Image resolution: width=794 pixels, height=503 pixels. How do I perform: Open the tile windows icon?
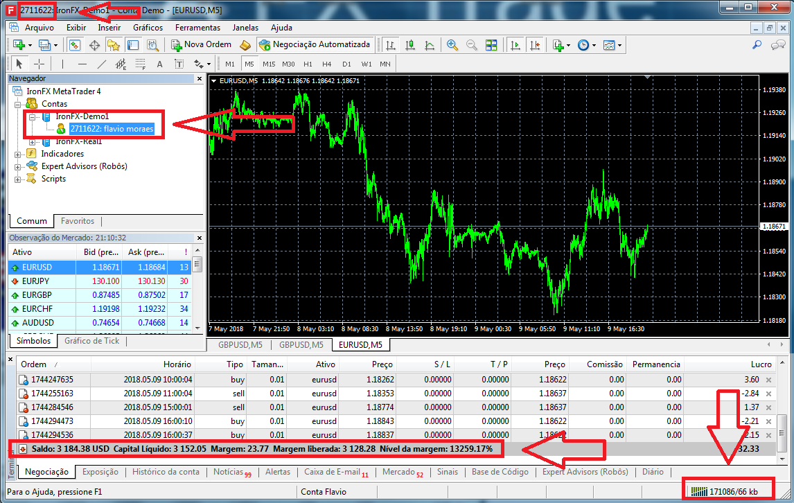point(491,45)
